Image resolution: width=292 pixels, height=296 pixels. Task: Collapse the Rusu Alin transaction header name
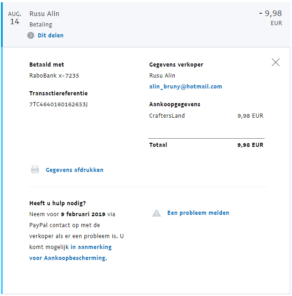(44, 14)
